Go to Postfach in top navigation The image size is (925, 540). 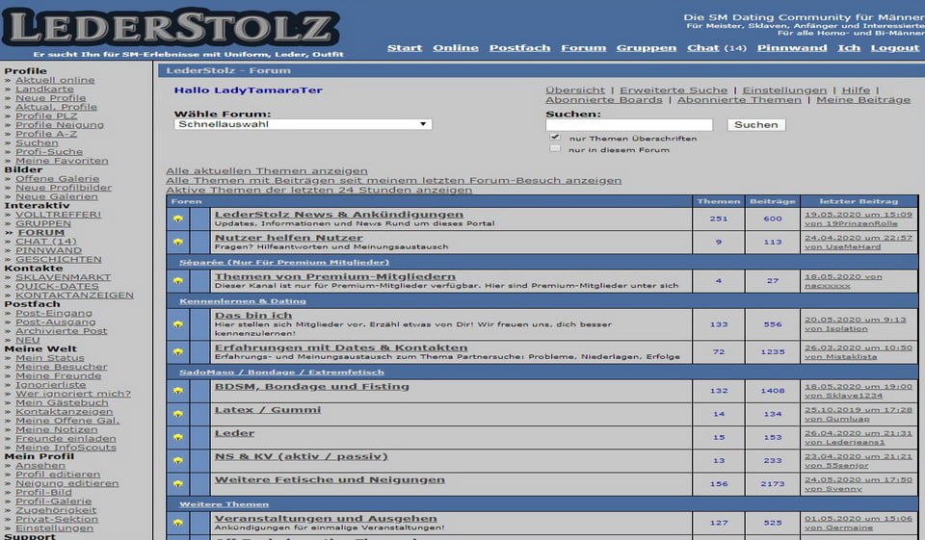tap(519, 47)
